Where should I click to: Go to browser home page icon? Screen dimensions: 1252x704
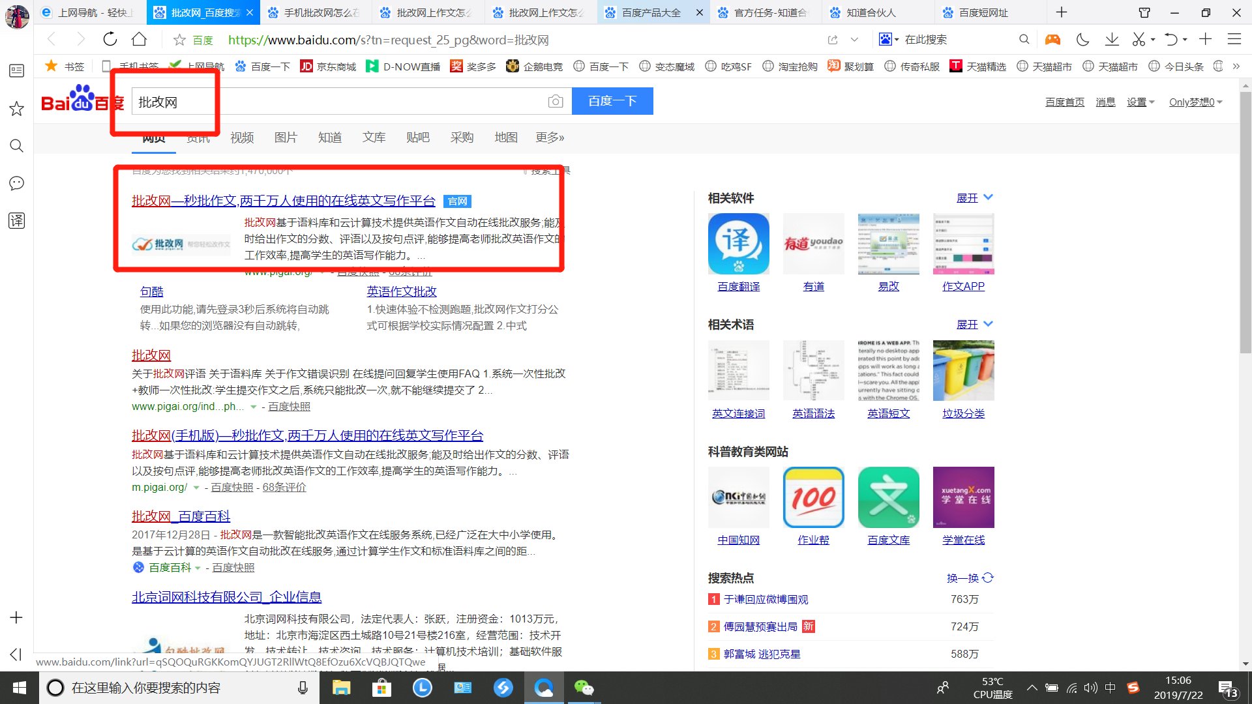click(x=139, y=40)
